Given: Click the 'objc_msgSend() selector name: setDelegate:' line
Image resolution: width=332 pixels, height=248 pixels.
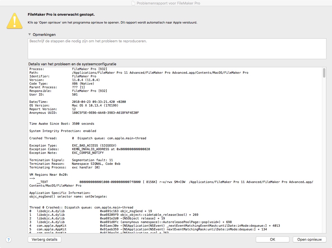Looking at the screenshot, I should click(68, 196).
